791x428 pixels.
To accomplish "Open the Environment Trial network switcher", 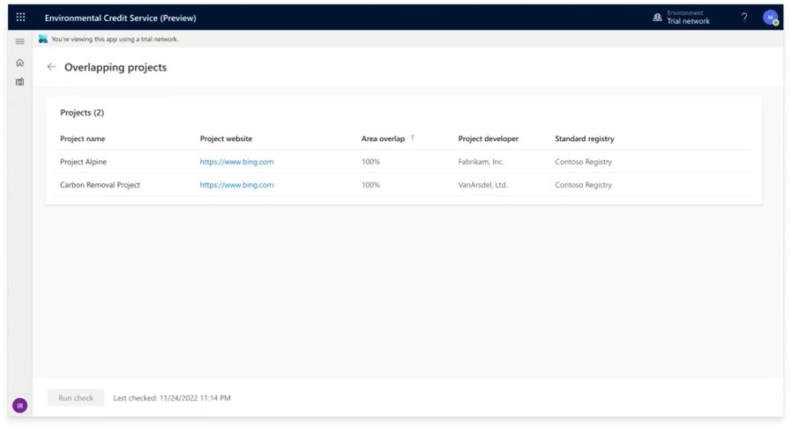I will point(681,18).
